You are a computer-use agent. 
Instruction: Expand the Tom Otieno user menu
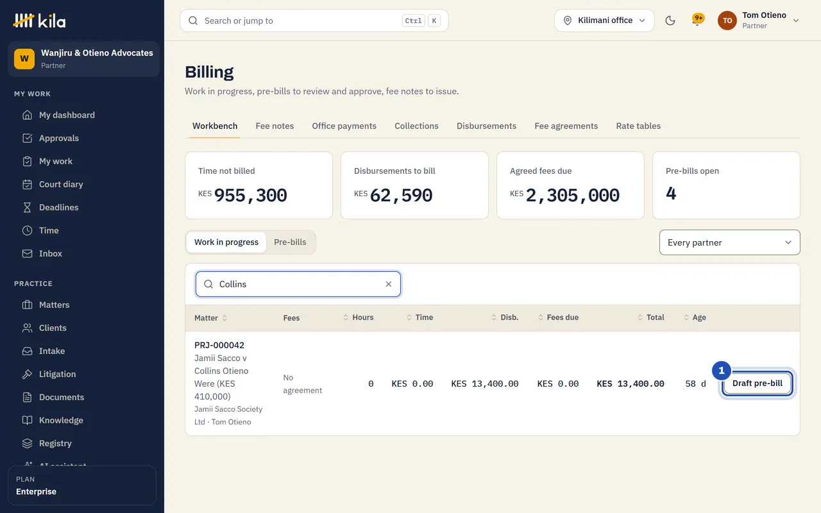tap(759, 21)
